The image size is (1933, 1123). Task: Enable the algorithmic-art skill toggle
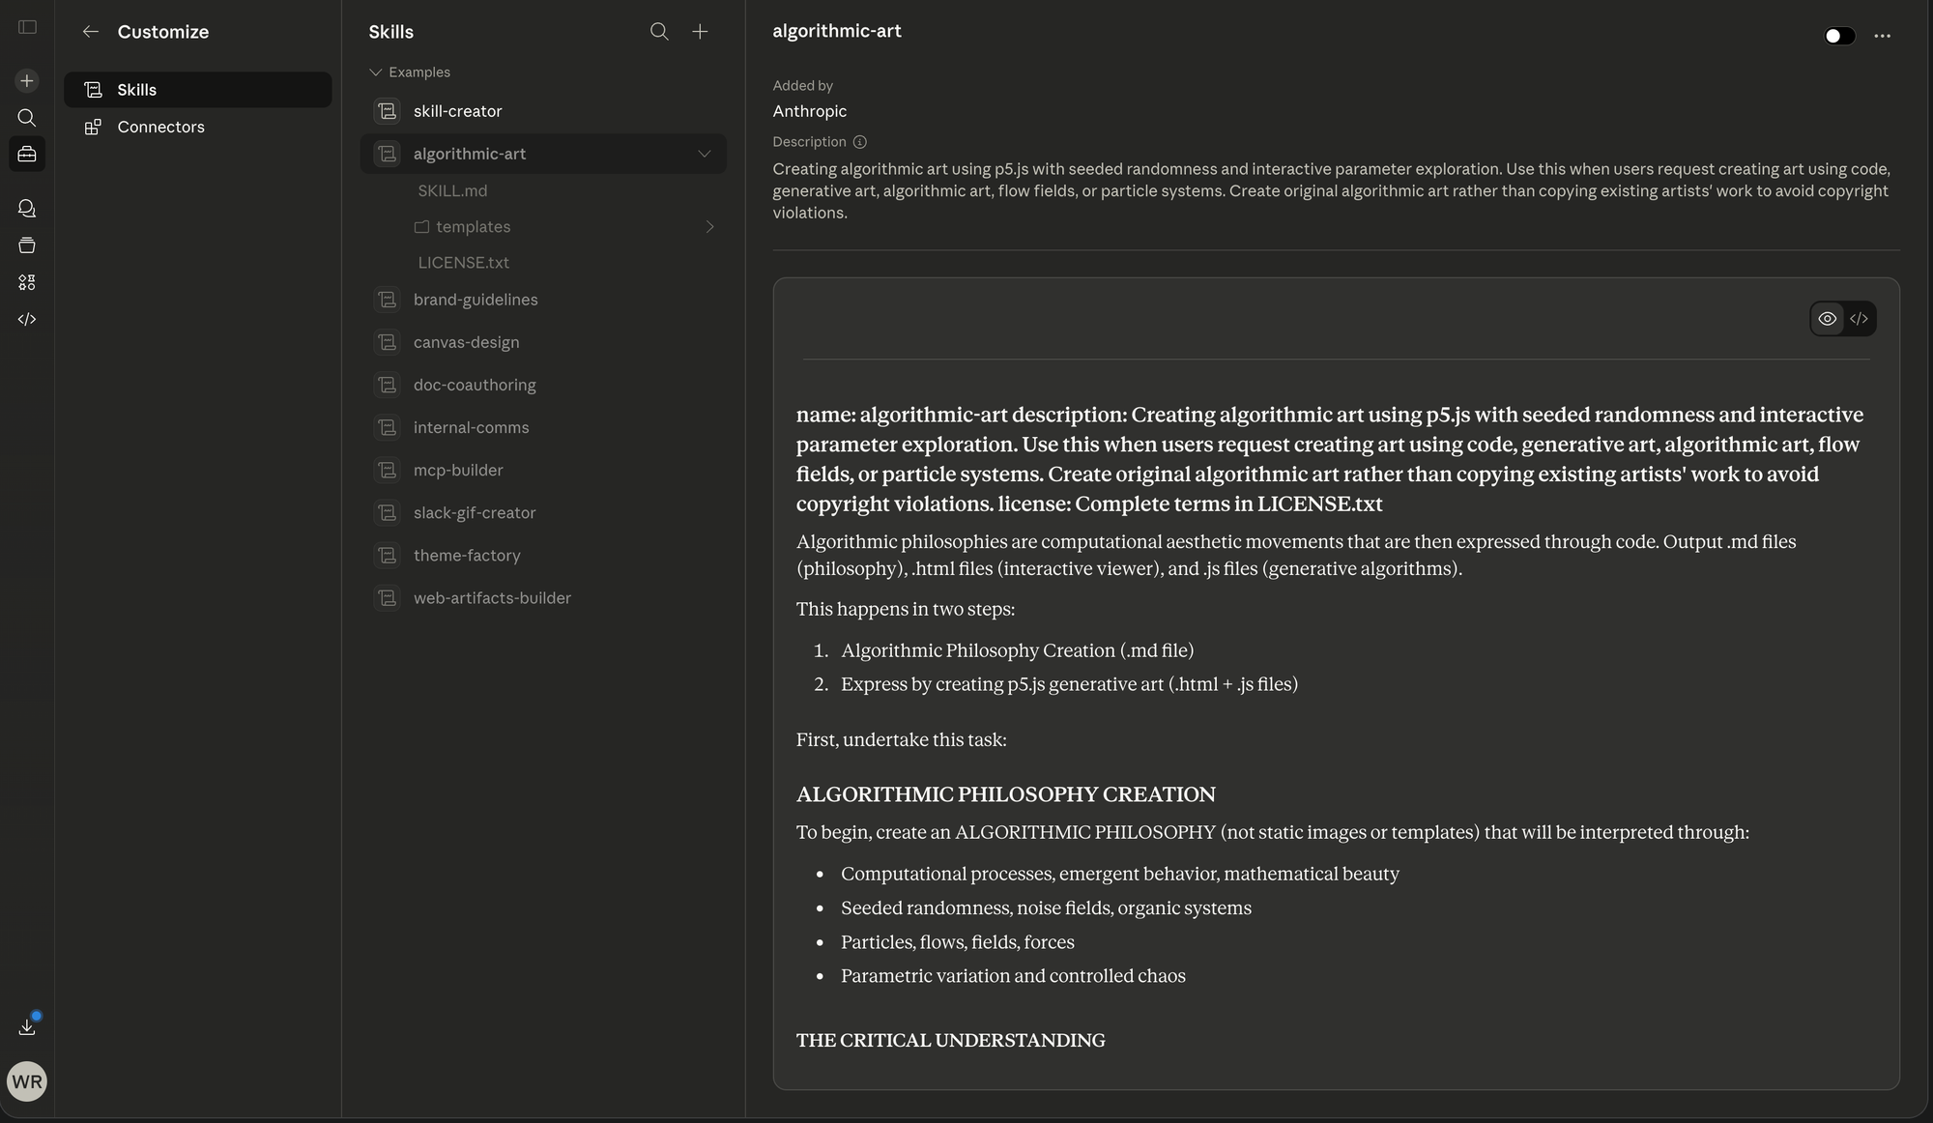(x=1838, y=36)
